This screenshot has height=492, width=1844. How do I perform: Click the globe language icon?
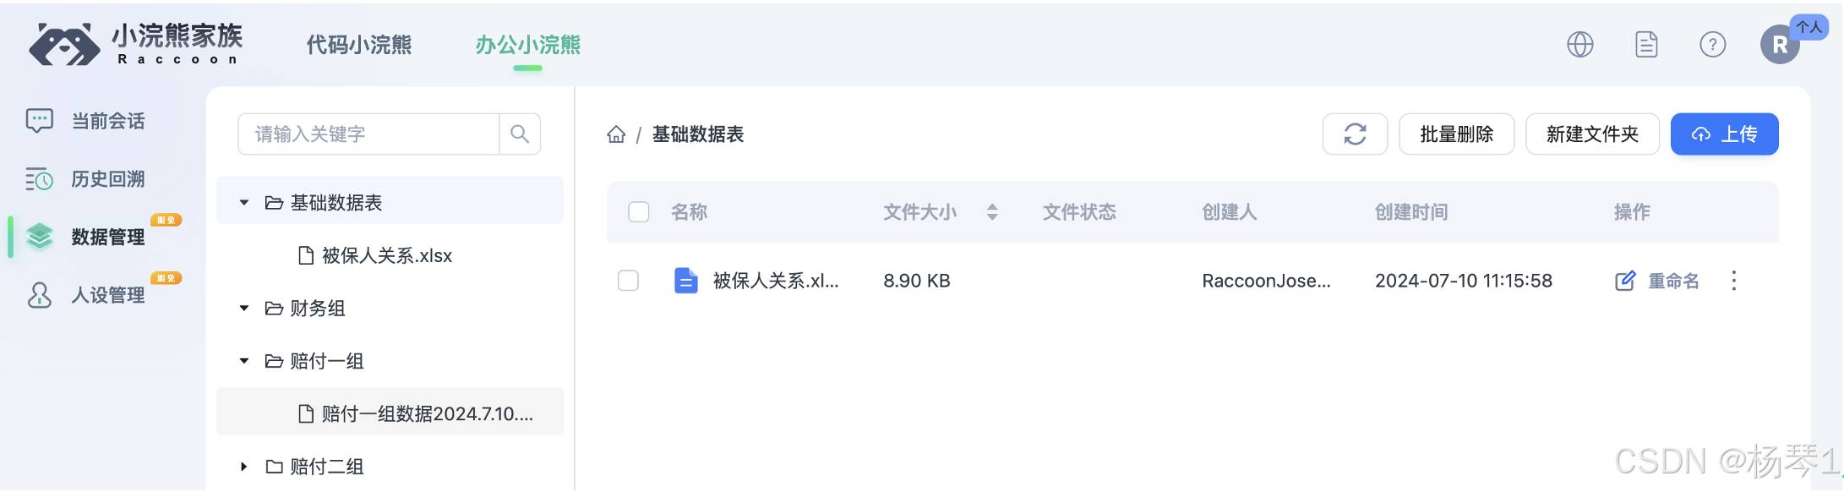click(x=1579, y=44)
